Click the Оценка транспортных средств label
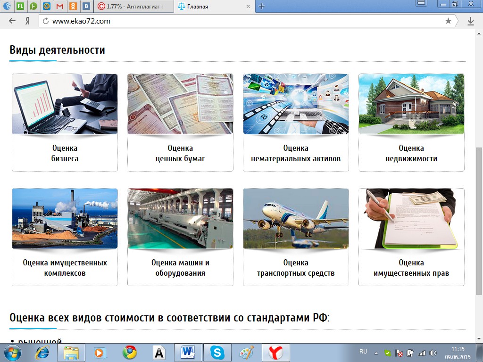Screen dimensions: 483x362 point(296,268)
